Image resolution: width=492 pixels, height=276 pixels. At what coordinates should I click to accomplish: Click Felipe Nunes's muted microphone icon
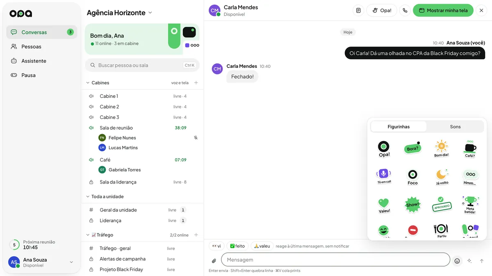[x=196, y=138]
